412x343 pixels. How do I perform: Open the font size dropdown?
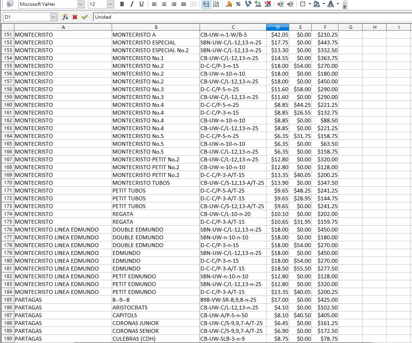pyautogui.click(x=110, y=4)
